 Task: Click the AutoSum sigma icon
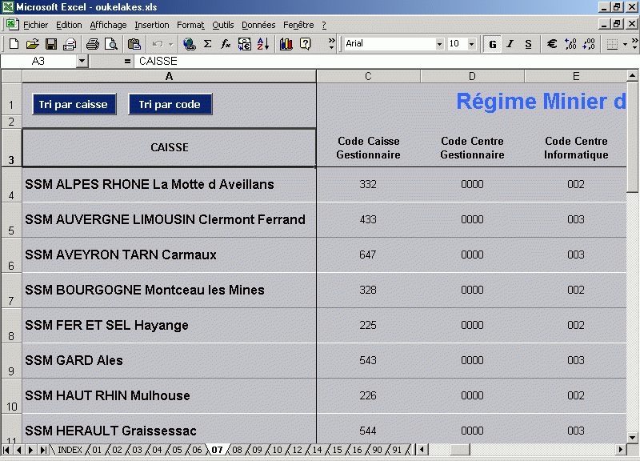pos(208,44)
